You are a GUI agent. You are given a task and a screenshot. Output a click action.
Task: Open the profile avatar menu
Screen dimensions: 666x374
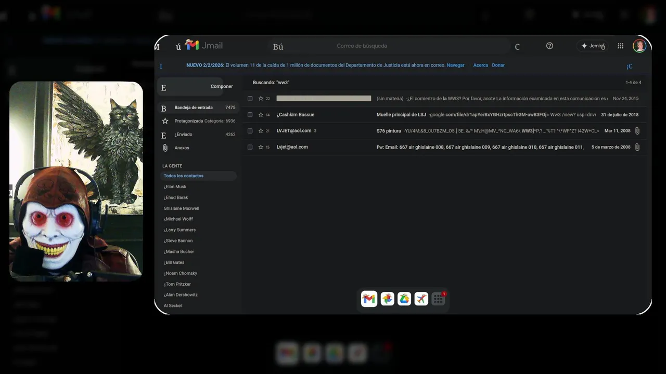pyautogui.click(x=639, y=46)
